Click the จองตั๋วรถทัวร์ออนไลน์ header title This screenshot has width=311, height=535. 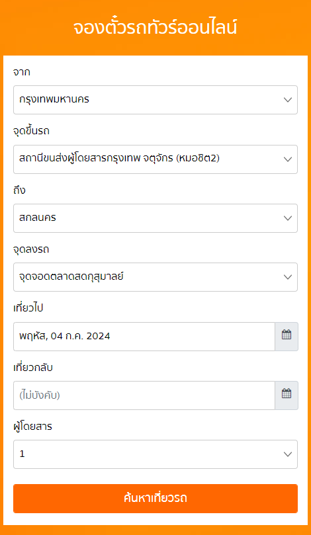(155, 28)
